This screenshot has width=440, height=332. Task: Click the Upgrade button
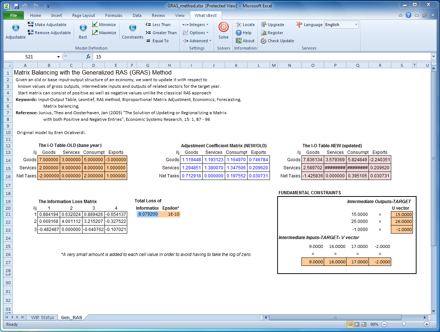coord(272,25)
